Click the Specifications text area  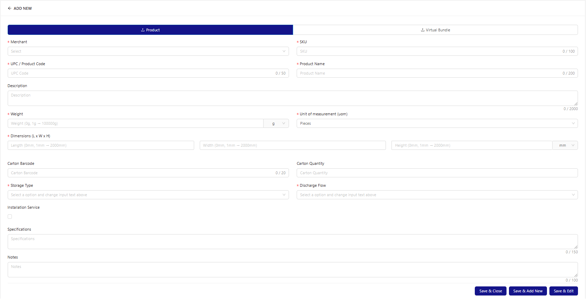(x=292, y=241)
